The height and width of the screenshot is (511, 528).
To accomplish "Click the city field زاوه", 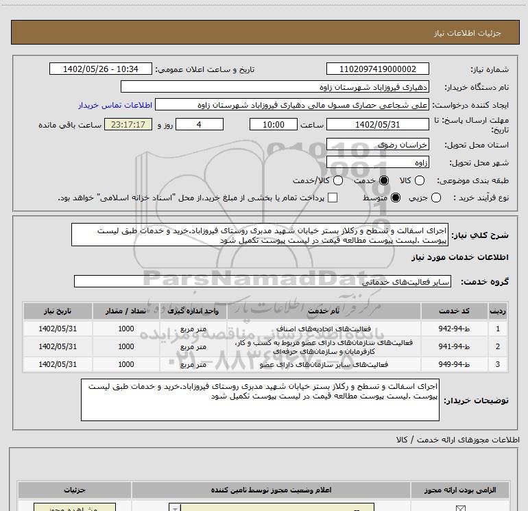I will 377,163.
